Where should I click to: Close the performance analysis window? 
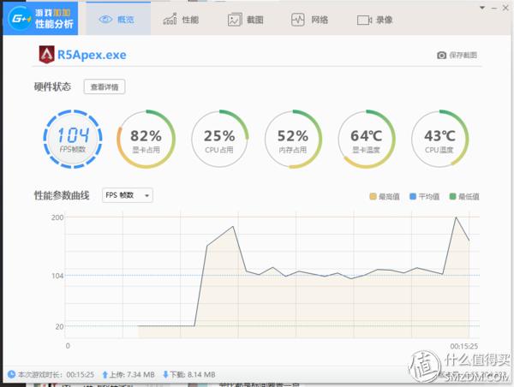point(505,8)
